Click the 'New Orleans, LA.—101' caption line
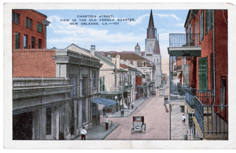 point(94,23)
